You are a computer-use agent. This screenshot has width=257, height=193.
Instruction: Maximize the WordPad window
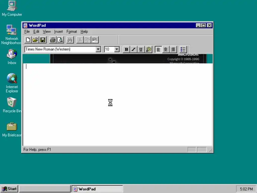[x=203, y=25]
